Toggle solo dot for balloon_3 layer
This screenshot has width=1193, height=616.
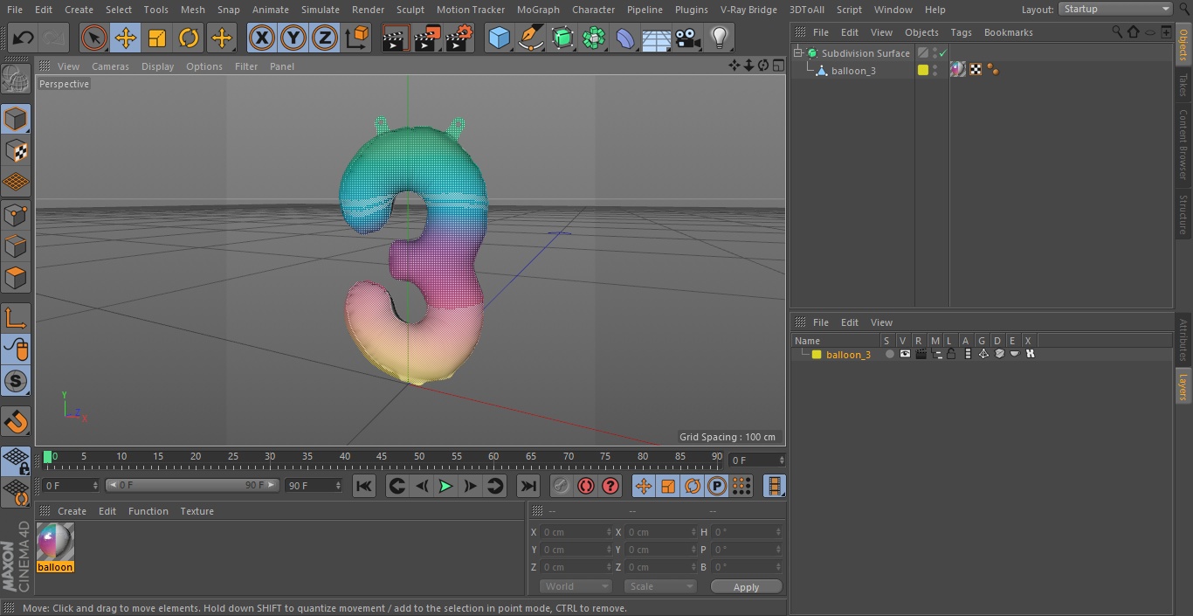tap(889, 354)
